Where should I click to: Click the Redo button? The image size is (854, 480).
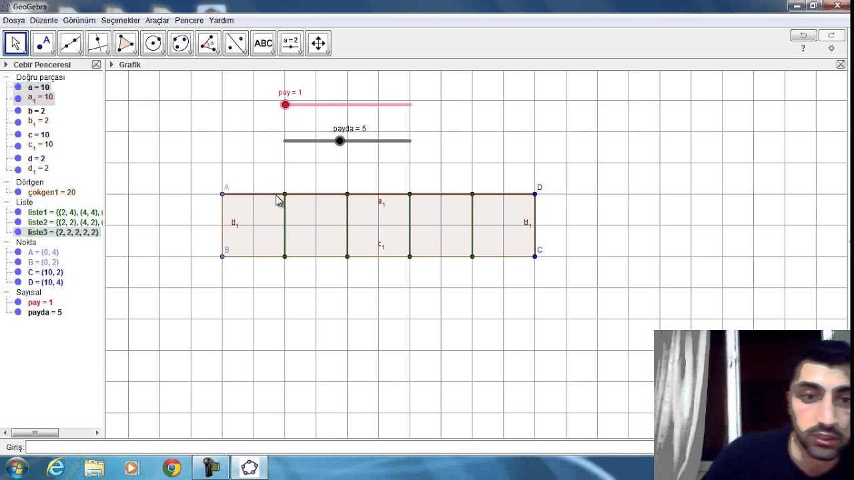point(831,35)
